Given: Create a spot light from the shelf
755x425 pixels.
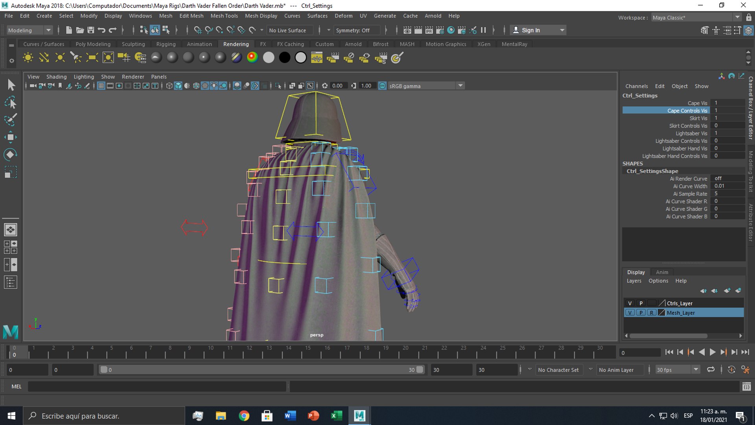Looking at the screenshot, I should pyautogui.click(x=76, y=58).
